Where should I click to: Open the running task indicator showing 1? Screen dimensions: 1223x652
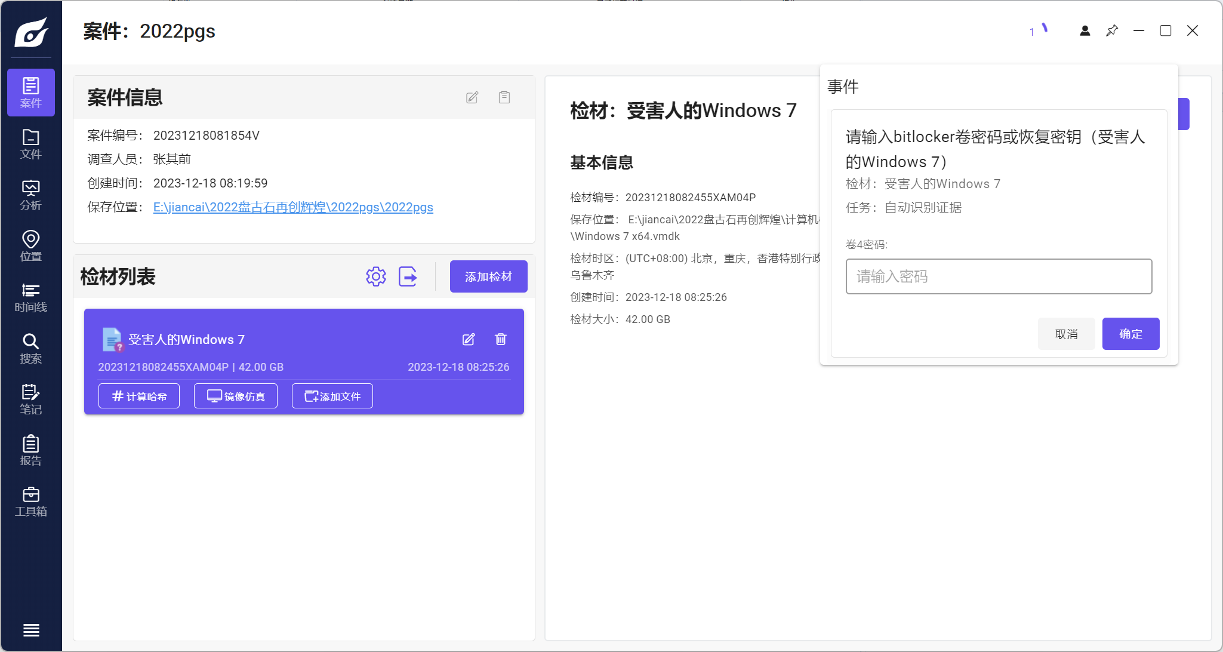[x=1039, y=30]
